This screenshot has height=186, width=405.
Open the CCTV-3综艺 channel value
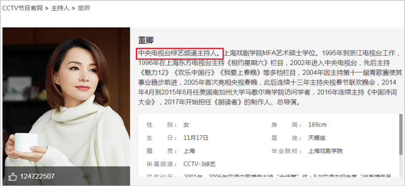(200, 164)
